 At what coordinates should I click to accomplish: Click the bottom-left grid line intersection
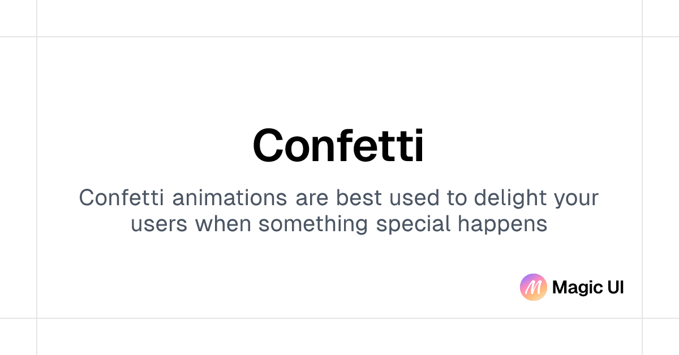tap(37, 318)
